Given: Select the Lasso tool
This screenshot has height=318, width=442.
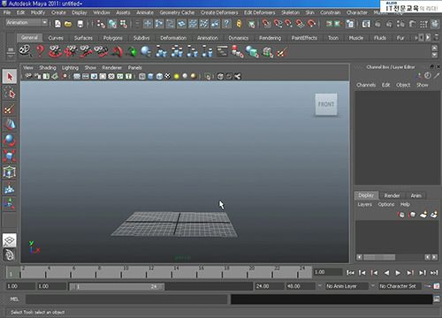Looking at the screenshot, I should pyautogui.click(x=10, y=92).
